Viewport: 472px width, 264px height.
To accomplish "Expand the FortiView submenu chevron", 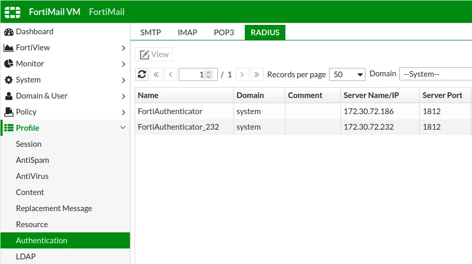I will 123,48.
